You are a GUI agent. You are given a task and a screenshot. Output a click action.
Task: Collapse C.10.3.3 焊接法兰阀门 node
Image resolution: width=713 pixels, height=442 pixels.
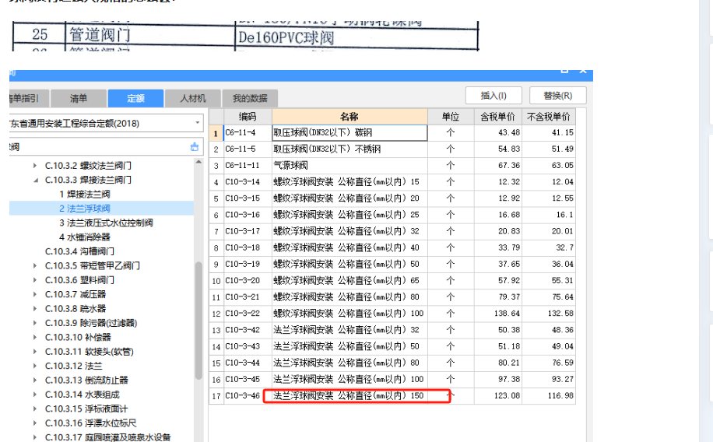click(35, 180)
